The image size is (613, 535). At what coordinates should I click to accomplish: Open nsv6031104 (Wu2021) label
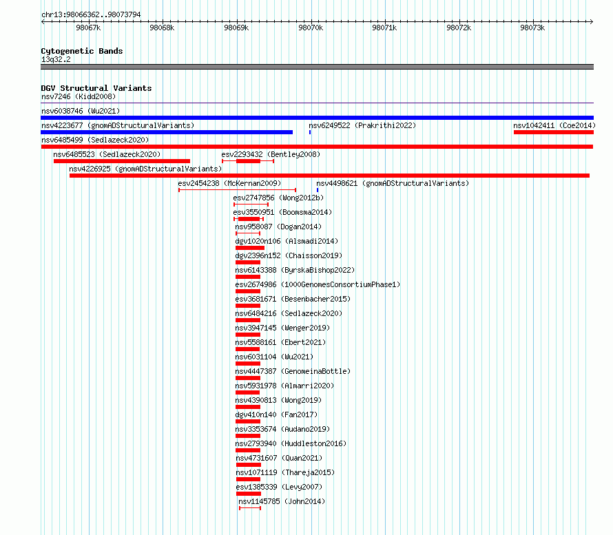[274, 357]
